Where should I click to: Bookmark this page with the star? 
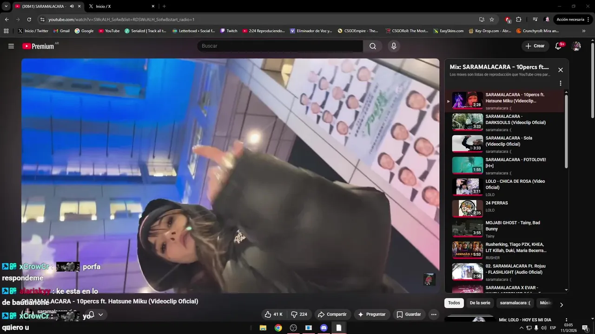coord(492,19)
